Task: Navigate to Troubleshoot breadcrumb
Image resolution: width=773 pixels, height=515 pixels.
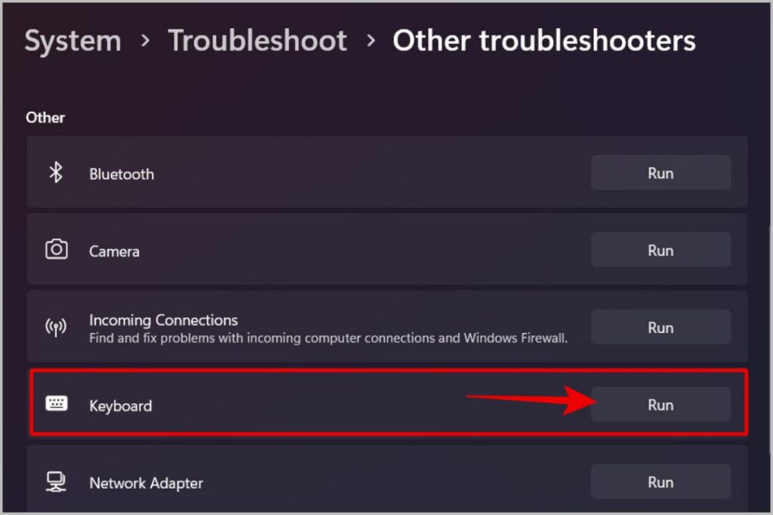Action: click(257, 41)
